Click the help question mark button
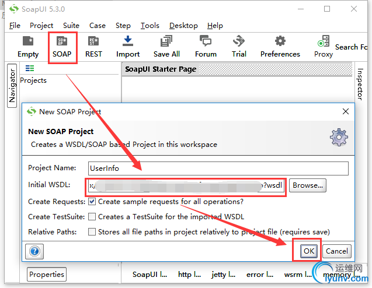 pos(34,251)
